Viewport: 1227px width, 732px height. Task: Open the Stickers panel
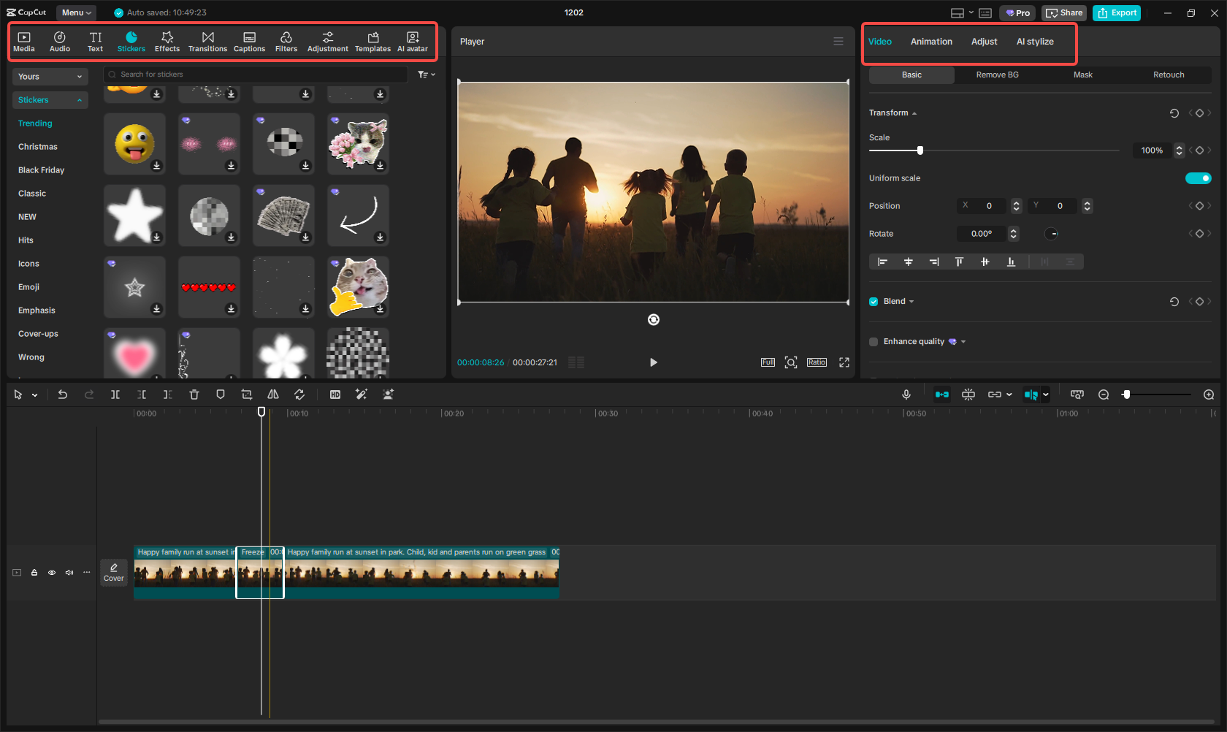131,40
